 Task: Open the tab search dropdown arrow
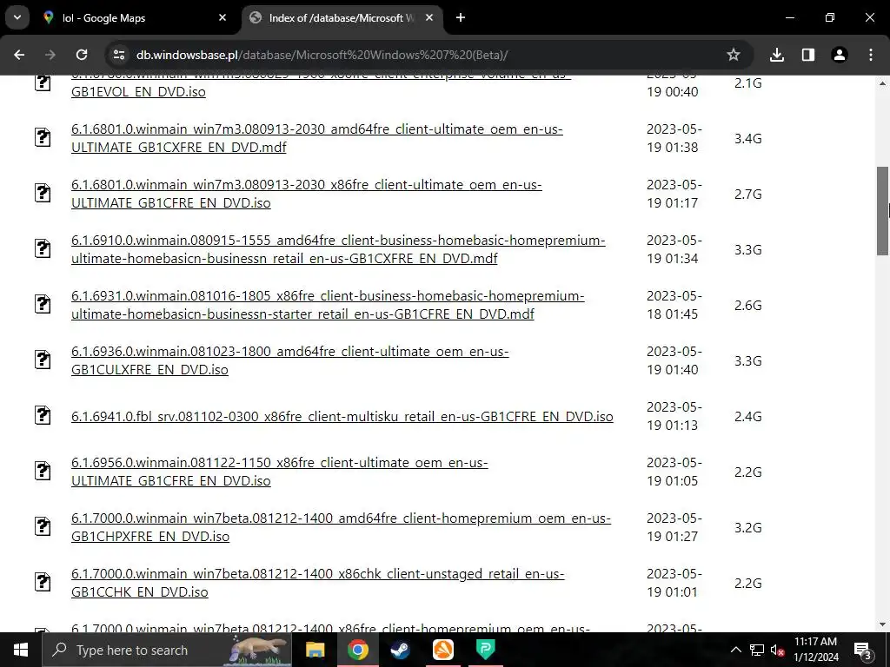17,17
